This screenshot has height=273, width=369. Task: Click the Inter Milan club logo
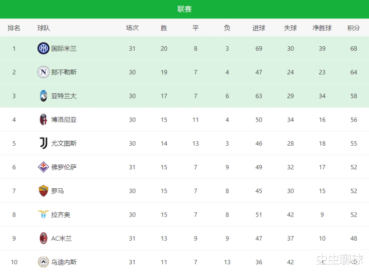coord(43,48)
